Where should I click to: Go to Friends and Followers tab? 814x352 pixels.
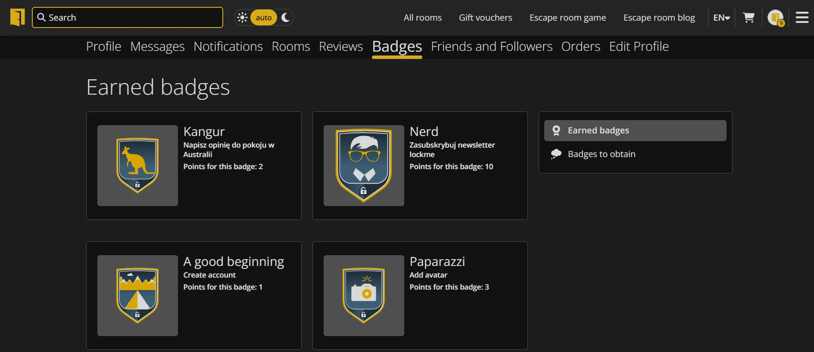[491, 46]
